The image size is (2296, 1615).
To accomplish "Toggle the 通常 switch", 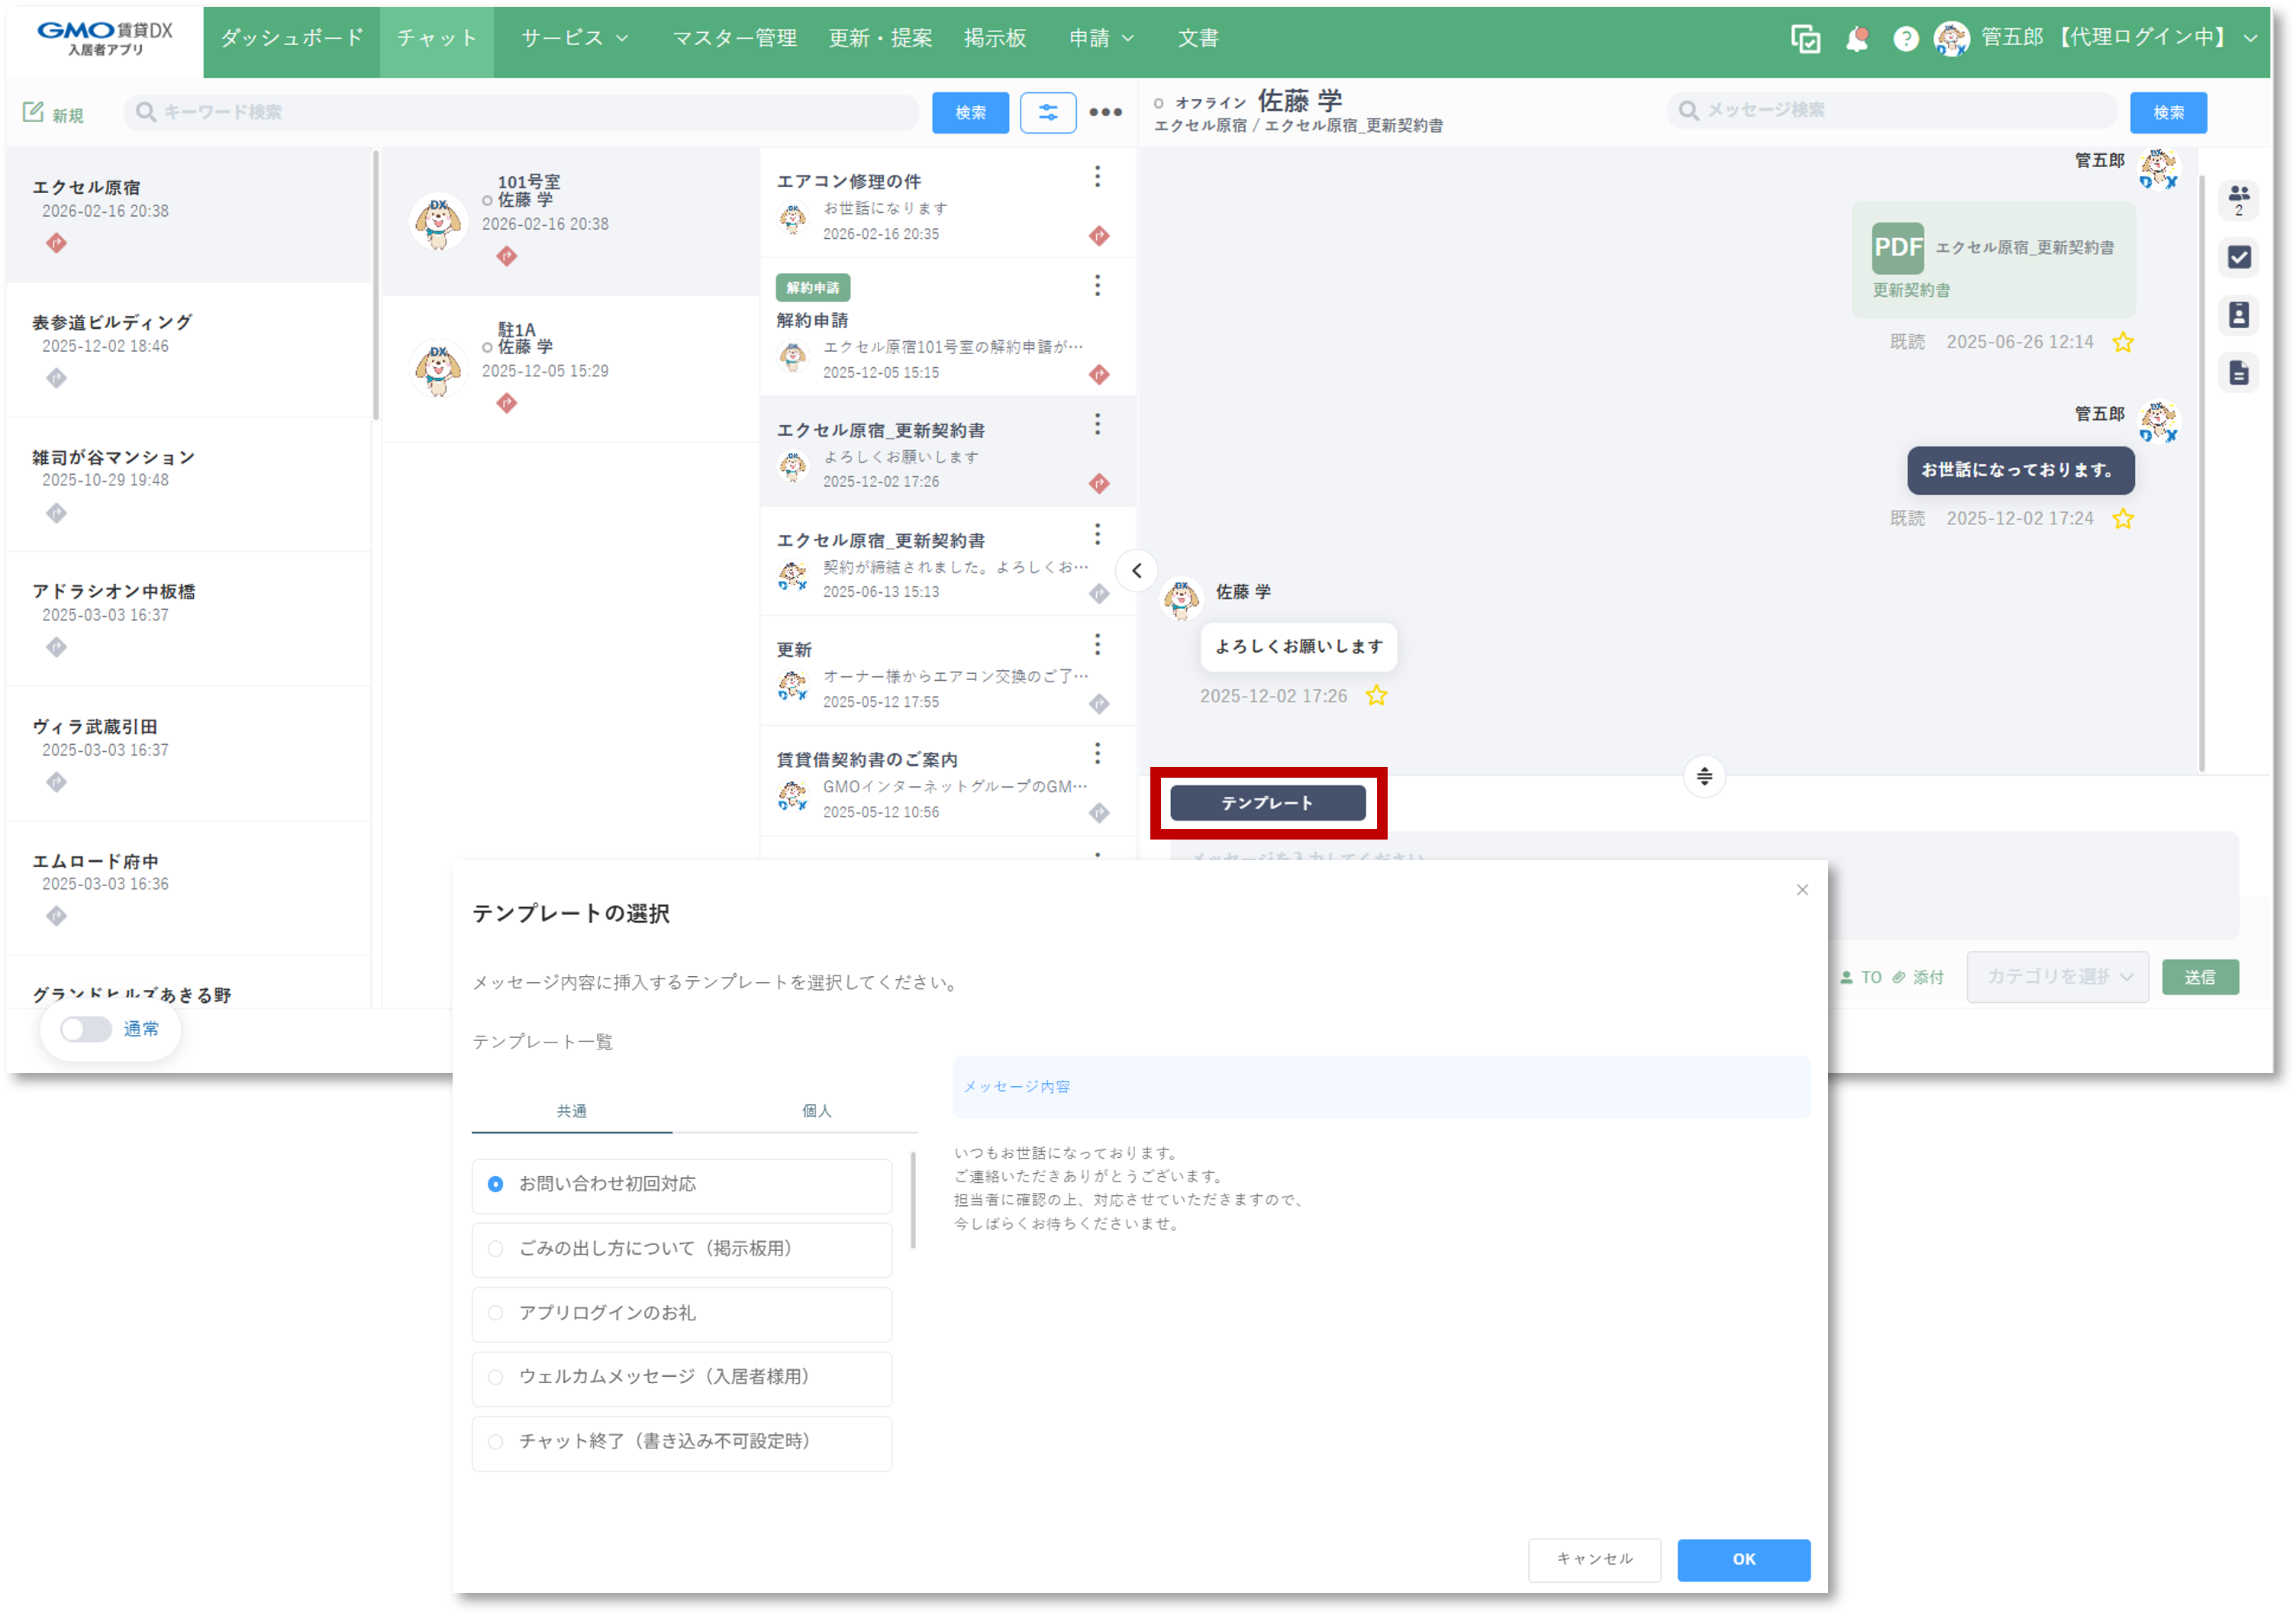I will click(86, 1030).
